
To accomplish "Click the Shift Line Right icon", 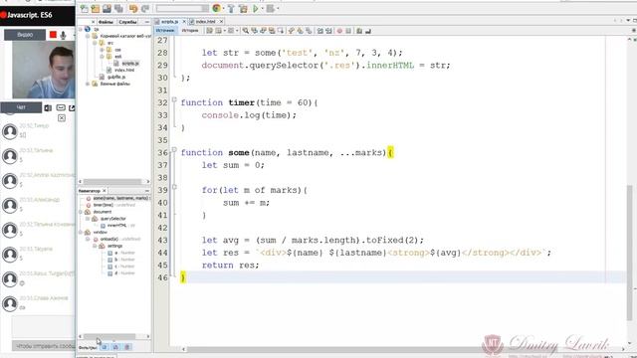I will (x=328, y=31).
